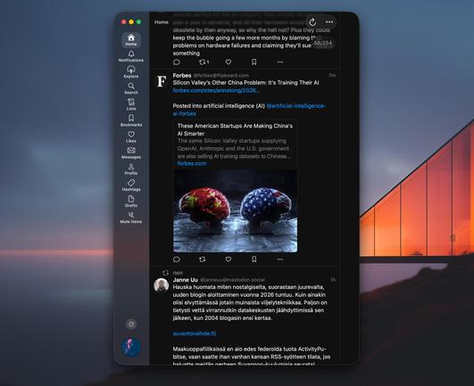Refresh the Home timeline

(x=312, y=22)
